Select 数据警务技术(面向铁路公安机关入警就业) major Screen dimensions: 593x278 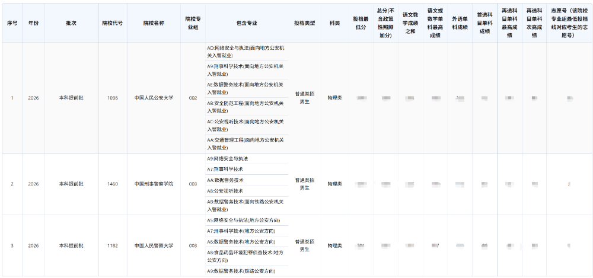coord(247,205)
